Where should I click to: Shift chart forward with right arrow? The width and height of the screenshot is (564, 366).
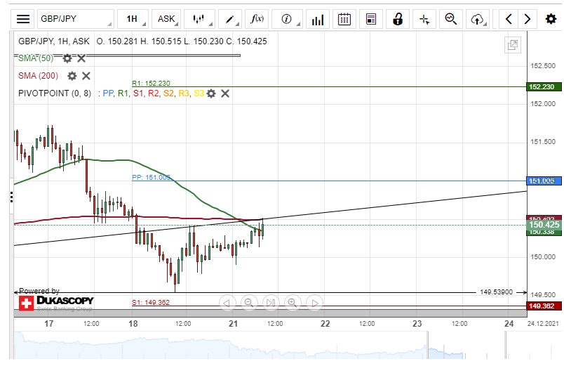click(528, 19)
